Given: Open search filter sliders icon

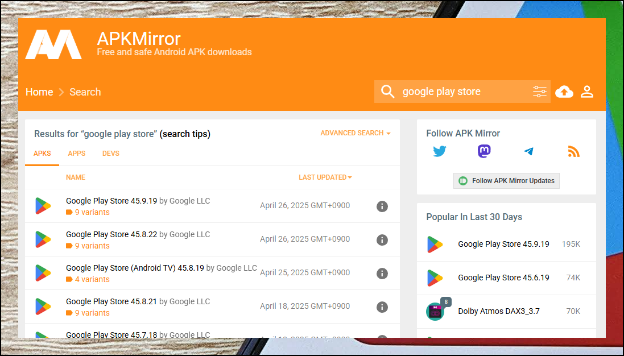Looking at the screenshot, I should (x=540, y=92).
